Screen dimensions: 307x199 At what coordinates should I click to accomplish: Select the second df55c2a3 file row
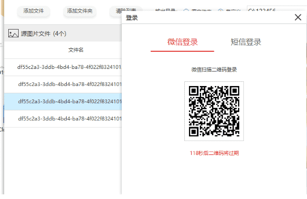click(63, 84)
